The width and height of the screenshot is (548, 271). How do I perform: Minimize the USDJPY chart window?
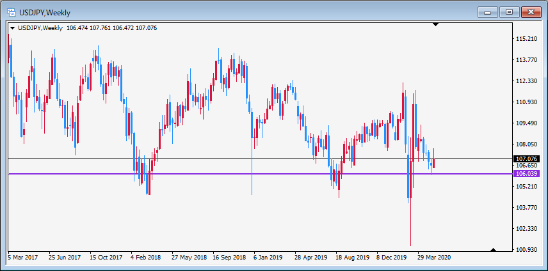pos(487,13)
